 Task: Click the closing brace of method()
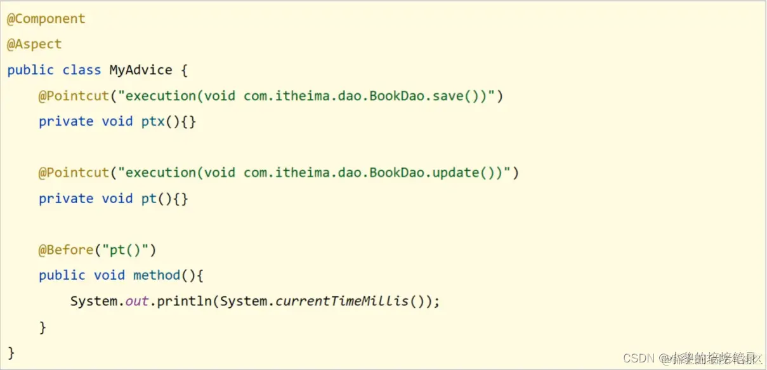43,327
